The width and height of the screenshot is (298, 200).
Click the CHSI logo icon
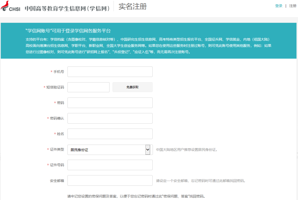(10, 7)
